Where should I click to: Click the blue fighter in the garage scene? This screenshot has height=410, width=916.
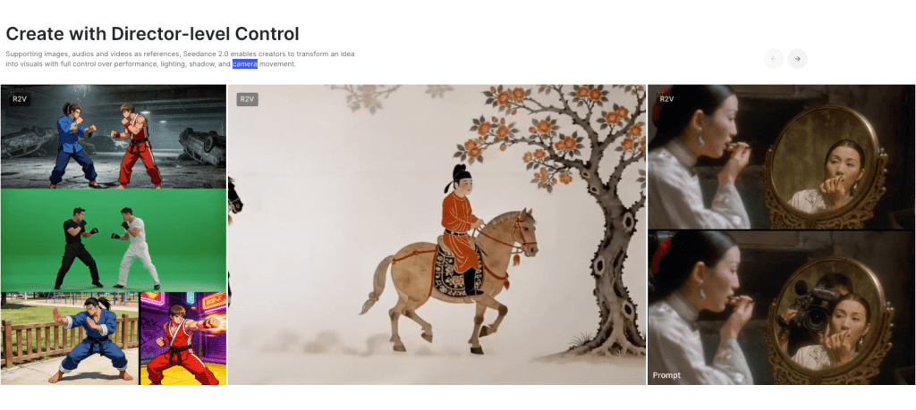coord(73,144)
